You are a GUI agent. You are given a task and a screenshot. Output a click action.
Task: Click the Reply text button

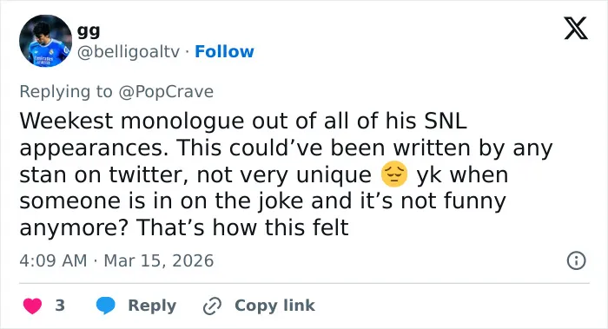point(152,306)
